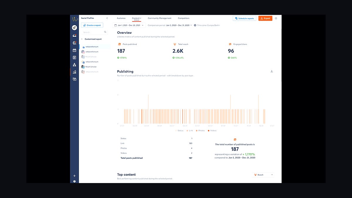Click the 2.6K total reach value
This screenshot has width=352, height=198.
click(x=178, y=51)
